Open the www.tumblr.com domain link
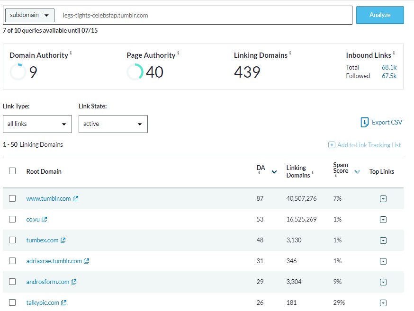This screenshot has height=311, width=414. (x=48, y=198)
